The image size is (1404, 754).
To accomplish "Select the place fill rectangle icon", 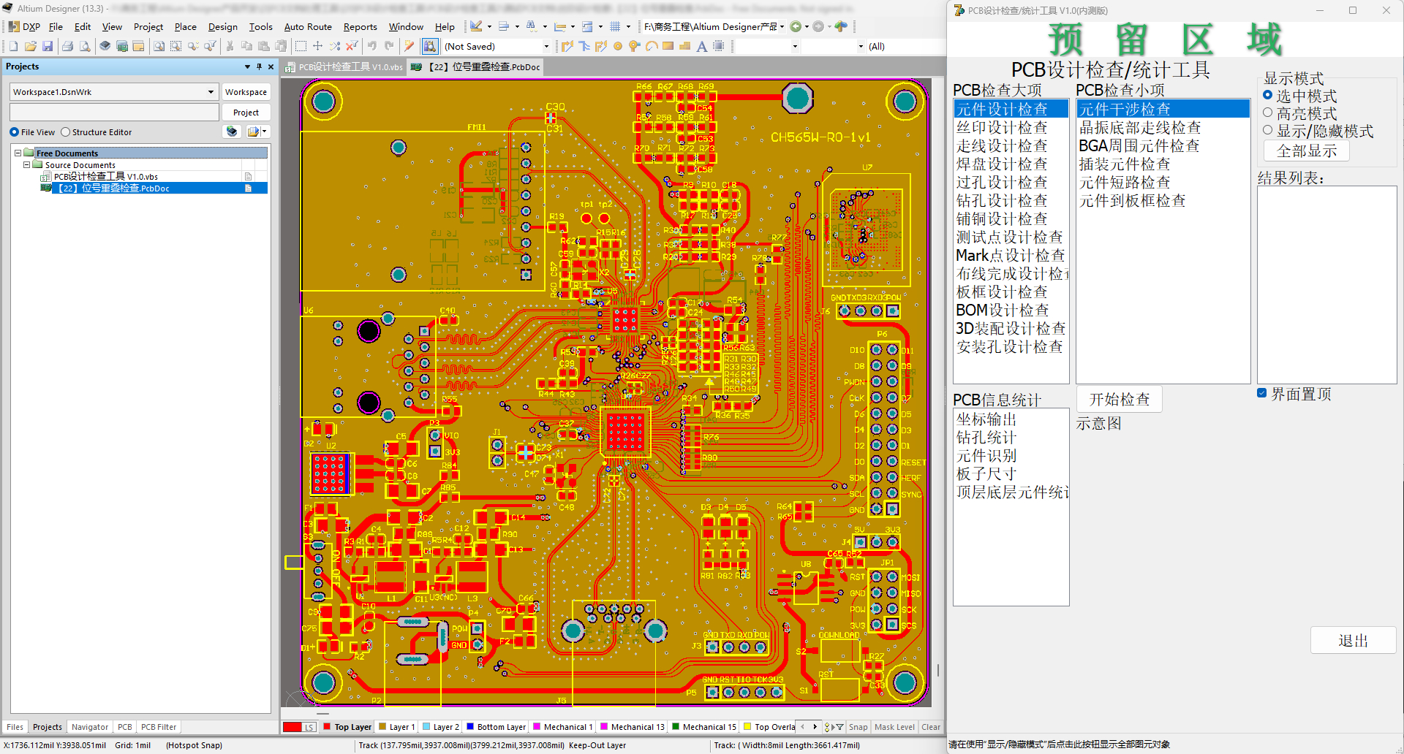I will [668, 46].
